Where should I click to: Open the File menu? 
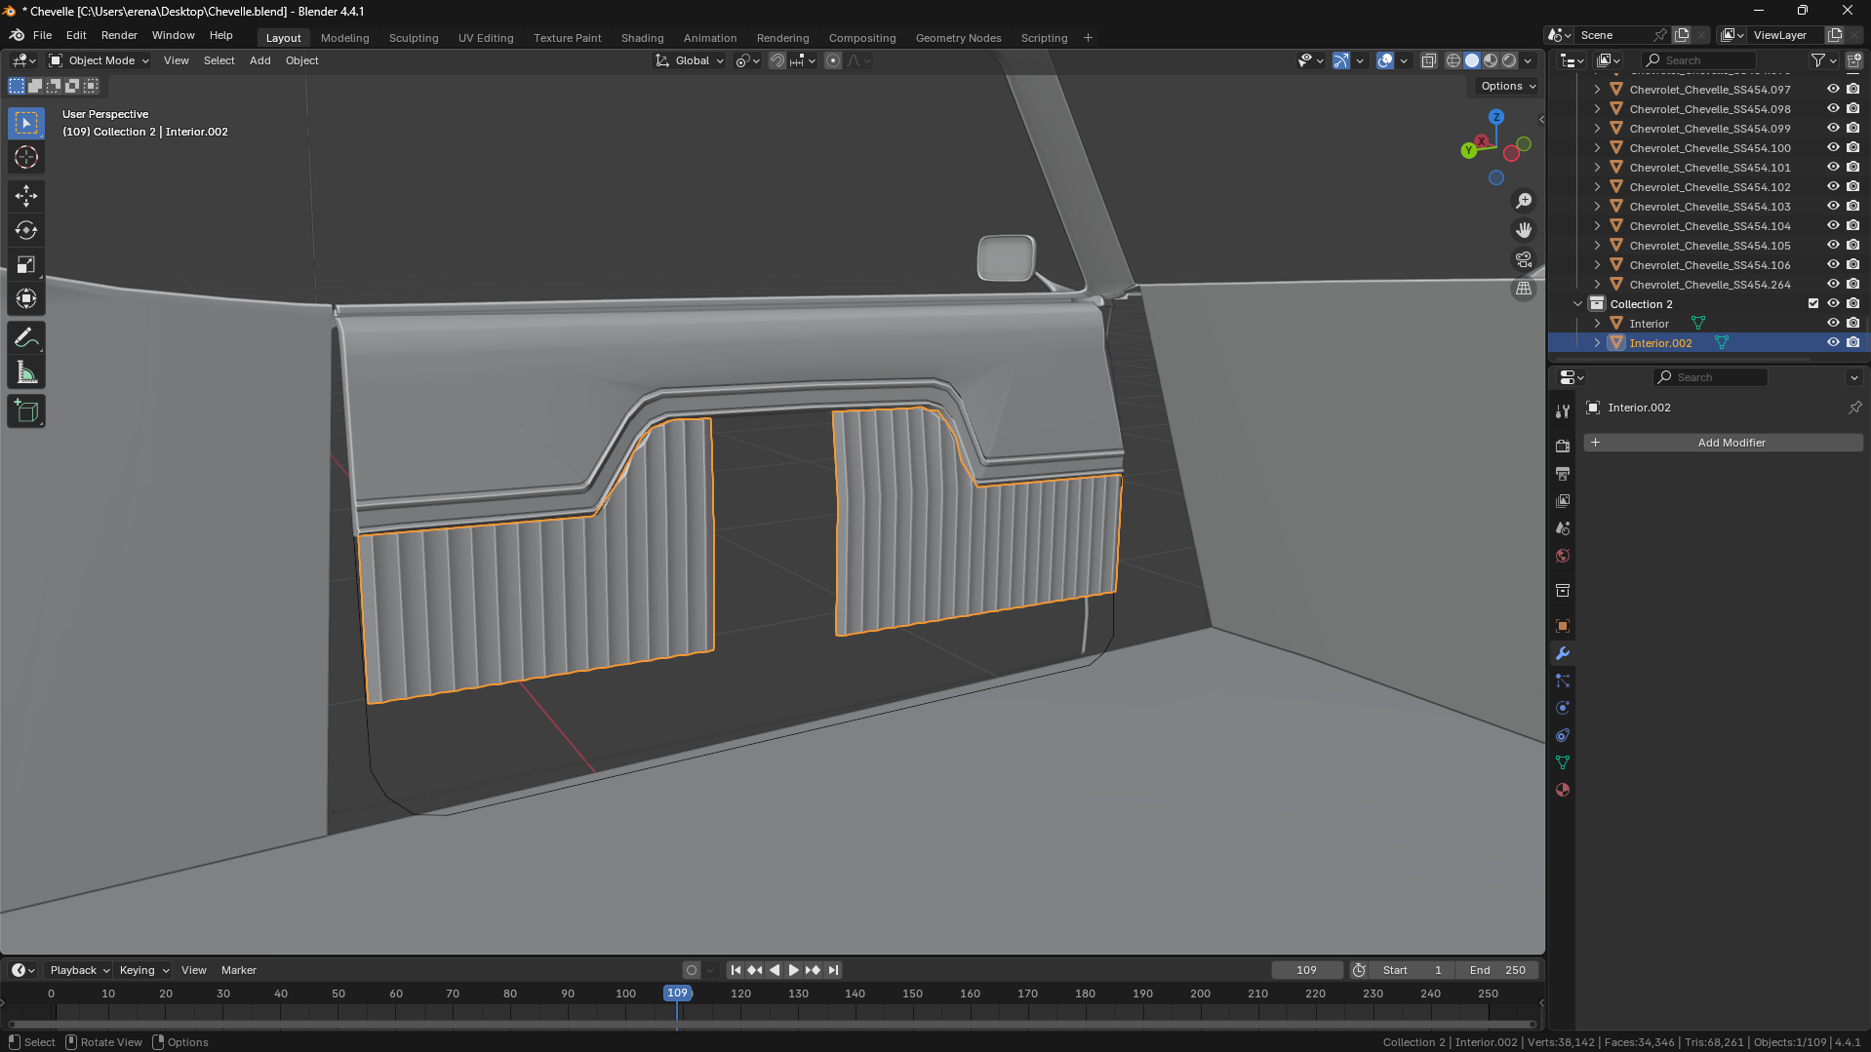click(42, 35)
